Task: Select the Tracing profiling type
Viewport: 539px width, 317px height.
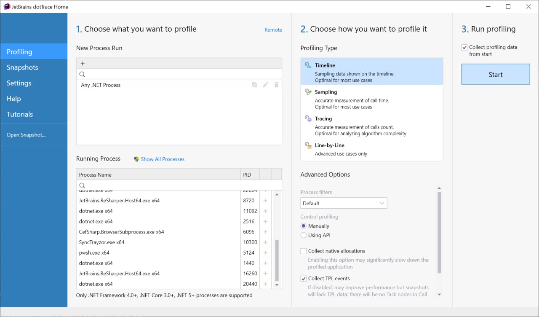Action: (372, 126)
